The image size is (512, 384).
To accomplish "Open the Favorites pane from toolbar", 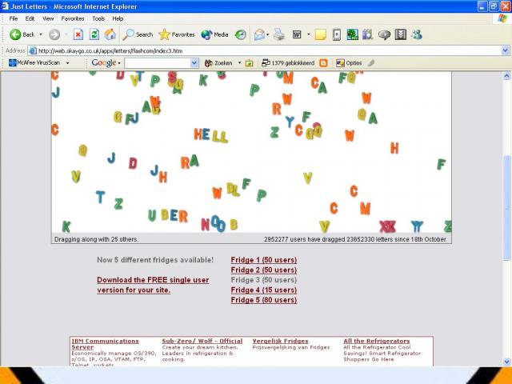I will coord(176,34).
